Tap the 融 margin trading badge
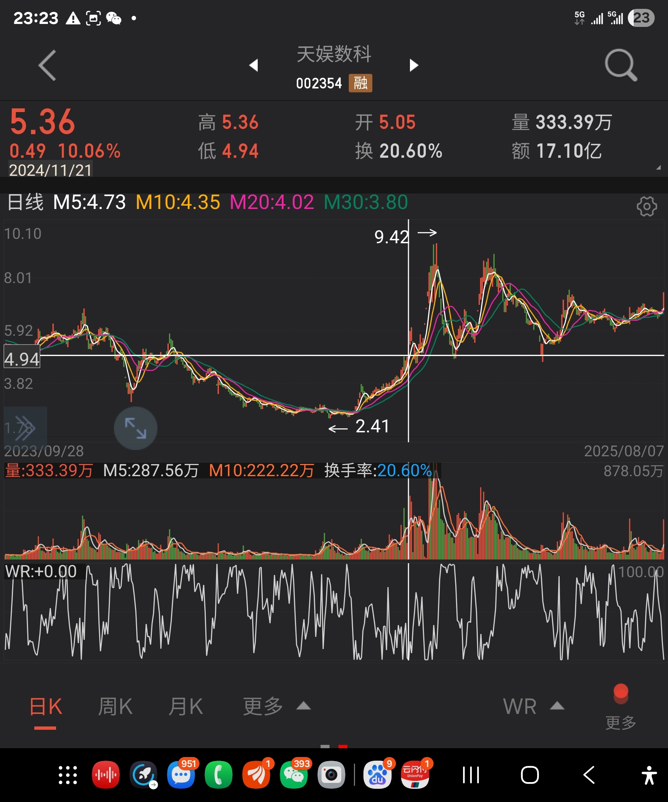 point(360,83)
